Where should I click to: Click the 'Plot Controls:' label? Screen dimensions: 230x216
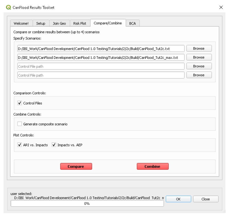point(23,135)
